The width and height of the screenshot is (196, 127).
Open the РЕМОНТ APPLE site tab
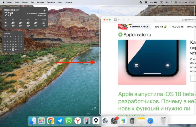138,27
